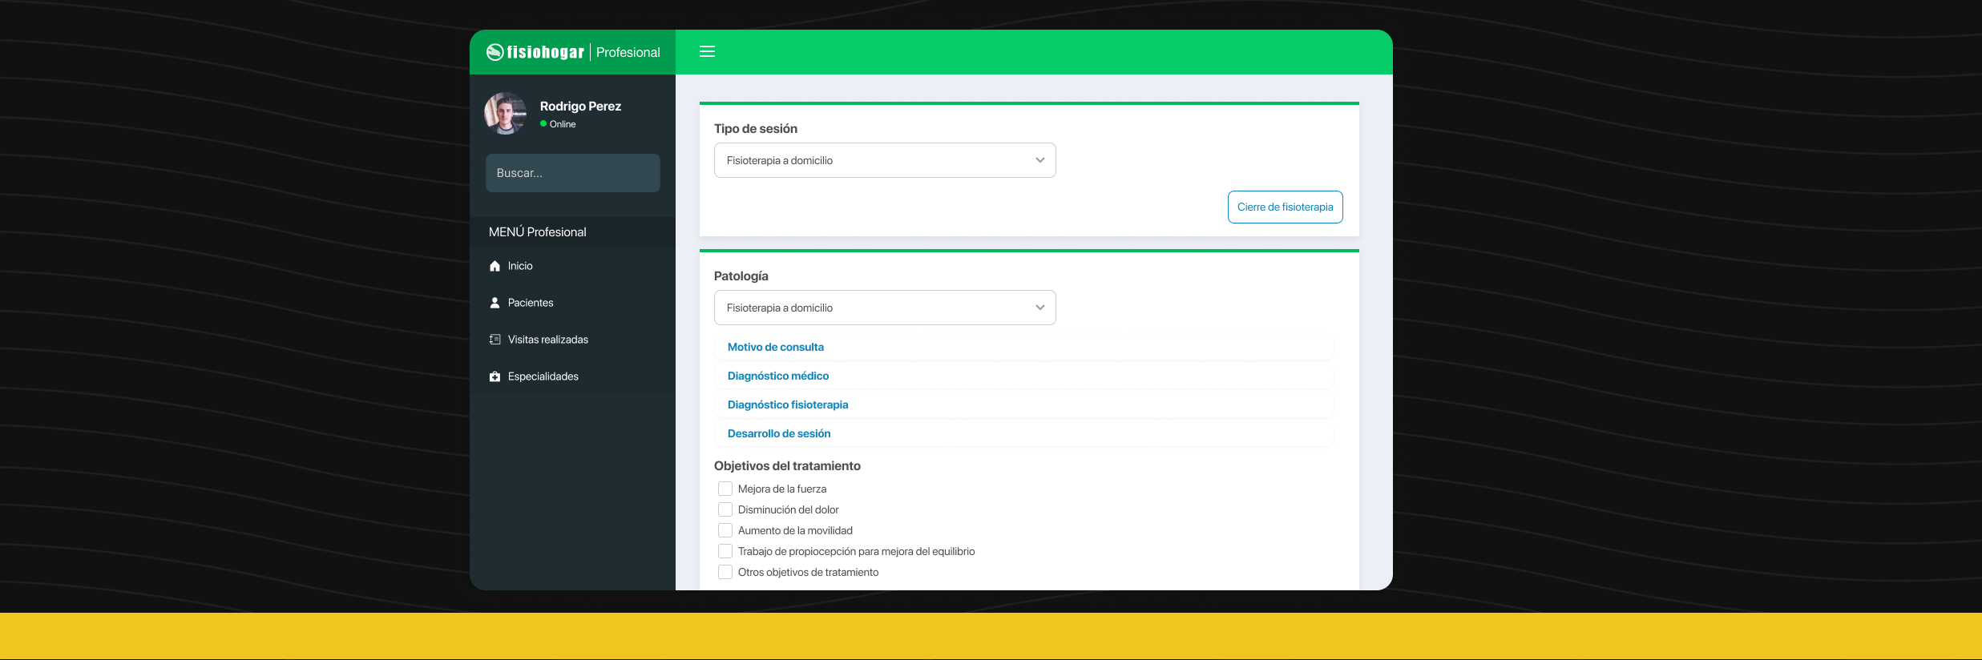Viewport: 1982px width, 660px height.
Task: Click Cierre de fisioterapia button
Action: coord(1285,207)
